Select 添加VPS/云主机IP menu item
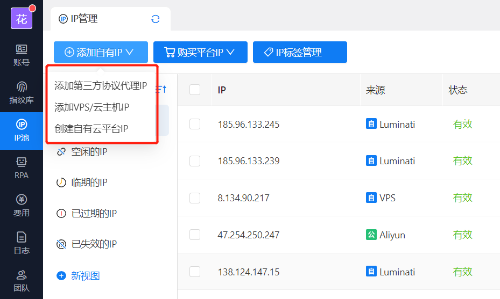Screen dimensions: 500x299 click(92, 107)
